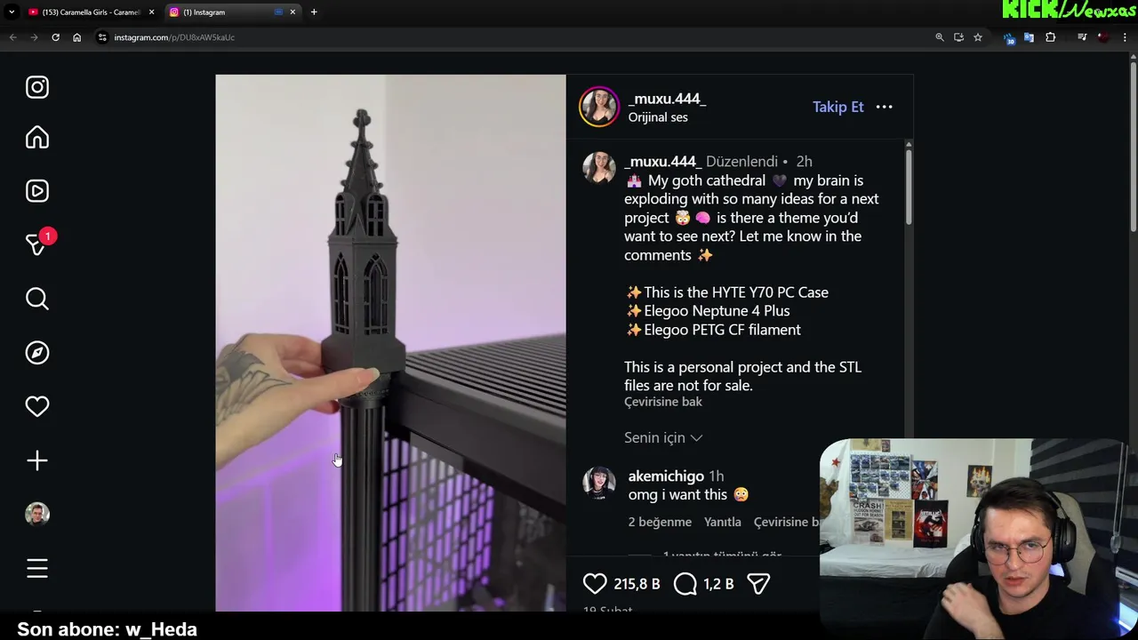This screenshot has height=640, width=1138.
Task: Open Notifications heart icon in sidebar
Action: [x=37, y=406]
